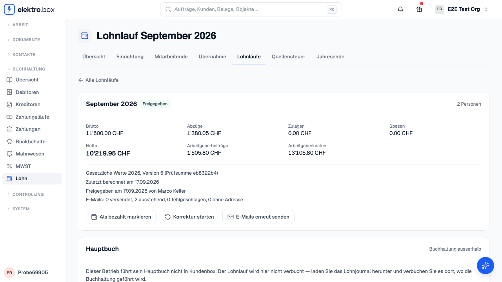Click Netto value 10'219.95 CHF
The image size is (502, 282).
108,153
